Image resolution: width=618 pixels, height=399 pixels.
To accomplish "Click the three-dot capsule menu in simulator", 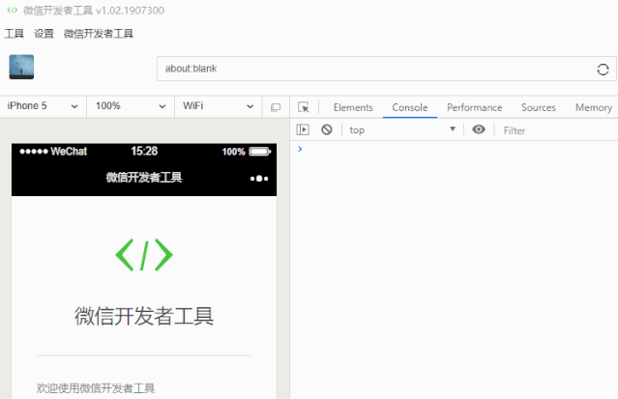I will tap(259, 179).
